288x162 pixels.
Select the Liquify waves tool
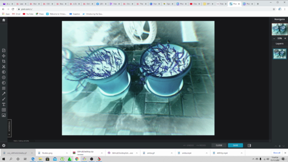coord(4,88)
